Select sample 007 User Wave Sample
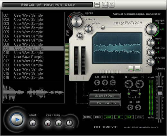Screen dimensions: 167x136 pos(33,40)
